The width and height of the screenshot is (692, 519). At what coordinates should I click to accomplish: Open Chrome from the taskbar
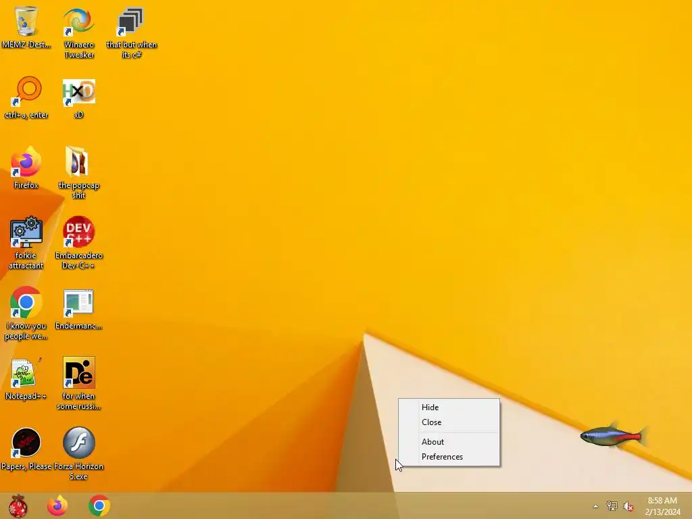coord(99,505)
